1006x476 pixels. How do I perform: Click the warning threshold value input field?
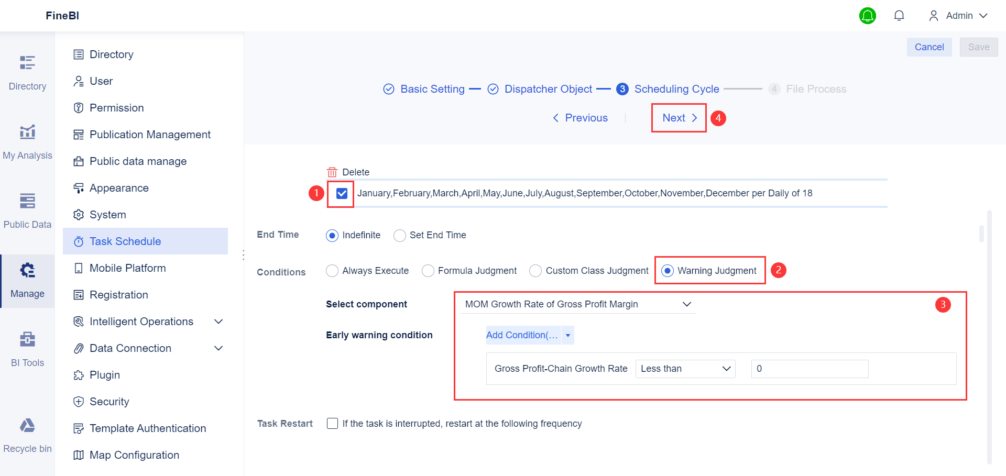809,368
